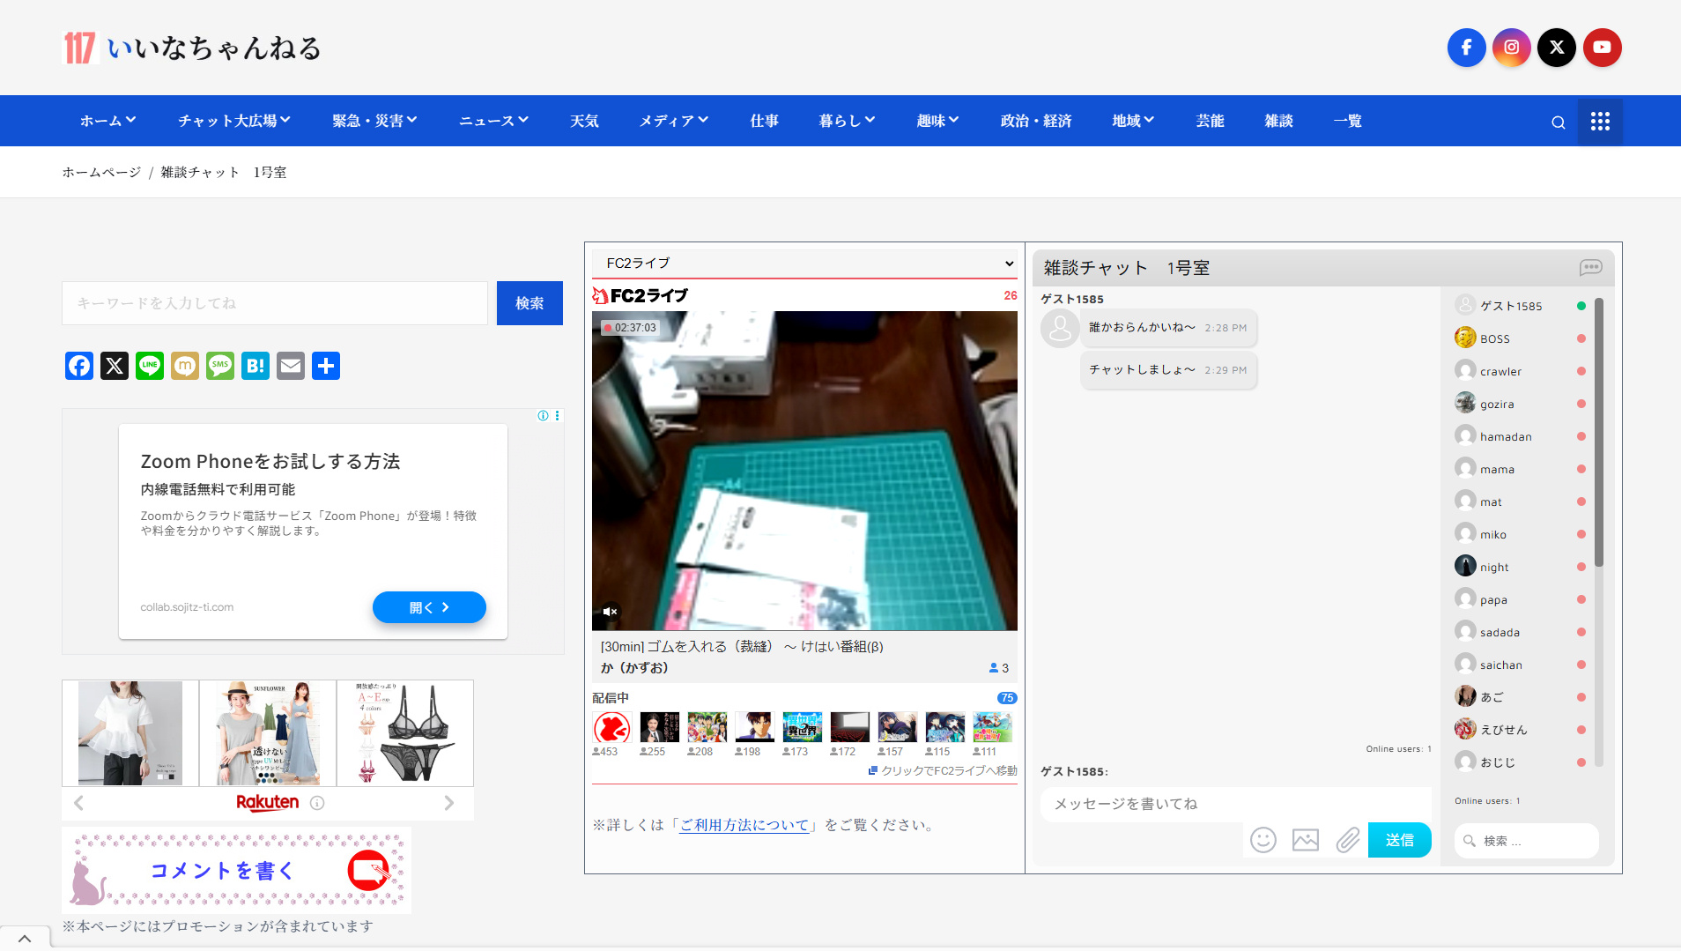Open the blue plus more-share button
Screen dimensions: 1681x951
[x=326, y=366]
